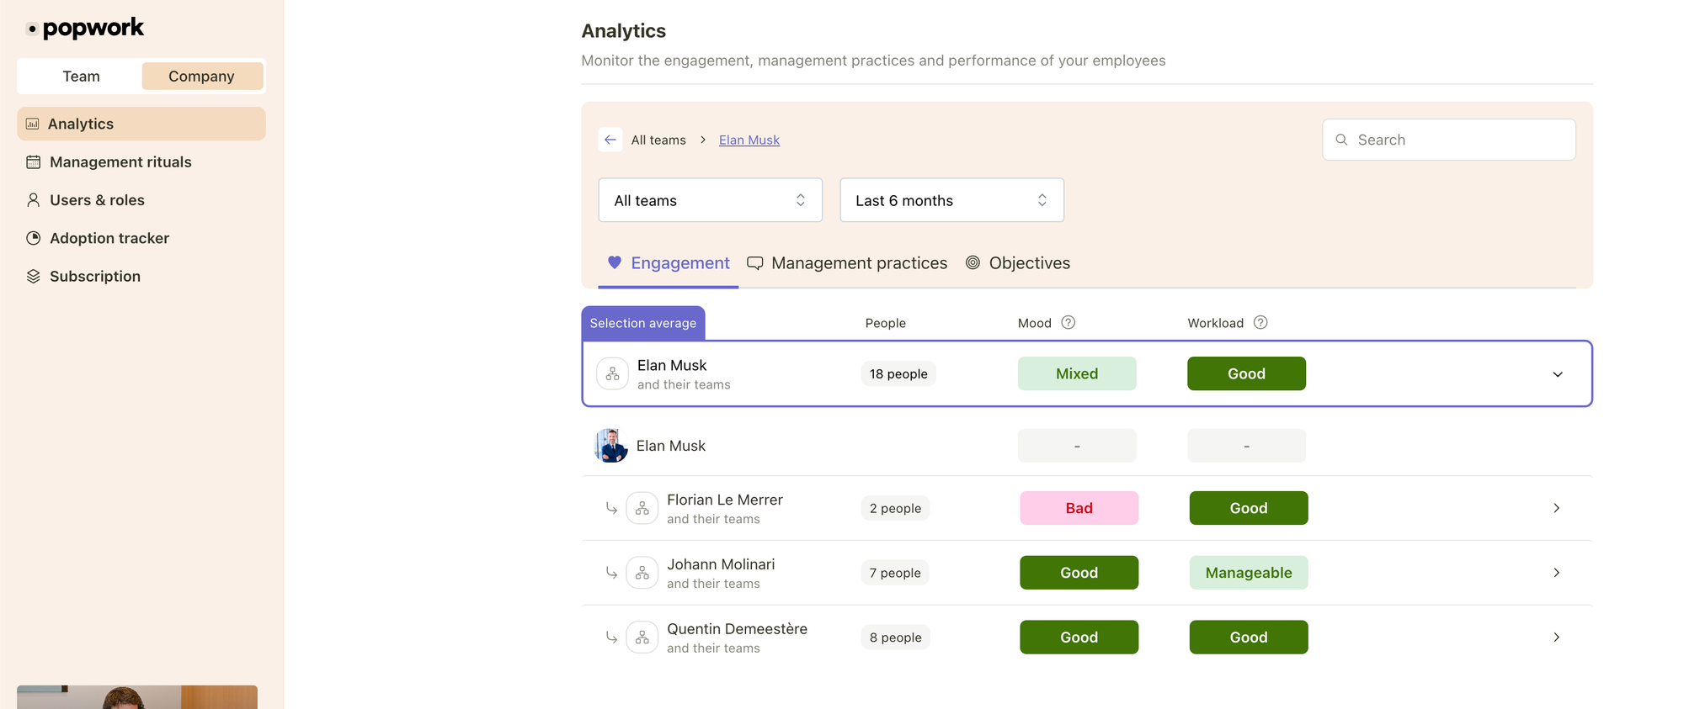Collapse the Elan Musk selection average row
This screenshot has height=709, width=1684.
tap(1557, 374)
